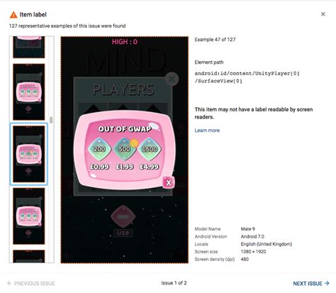The width and height of the screenshot is (336, 293).
Task: Select the highlighted thumbnail with blue border
Action: [28, 154]
